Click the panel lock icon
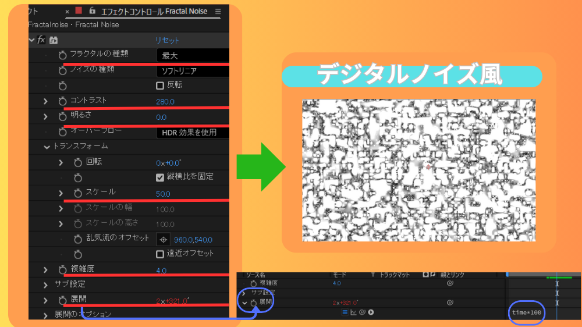 92,11
